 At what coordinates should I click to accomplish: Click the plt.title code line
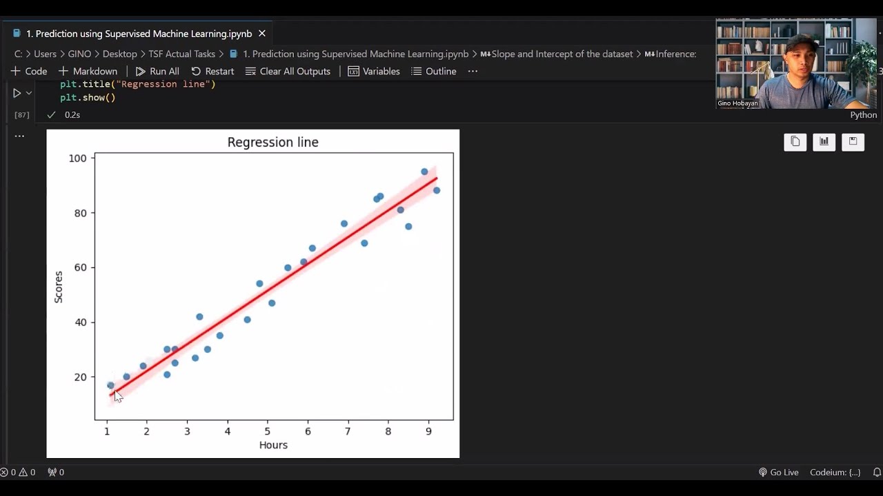click(x=138, y=84)
